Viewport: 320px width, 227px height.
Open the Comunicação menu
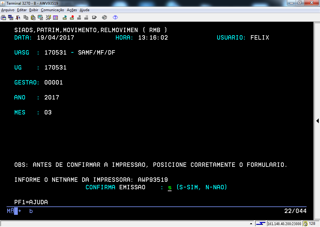(52, 10)
